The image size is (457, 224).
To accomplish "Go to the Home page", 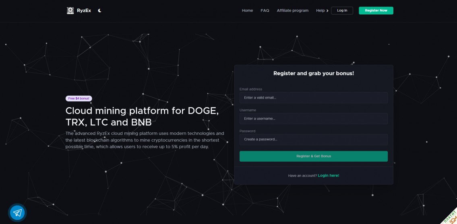I will point(247,10).
